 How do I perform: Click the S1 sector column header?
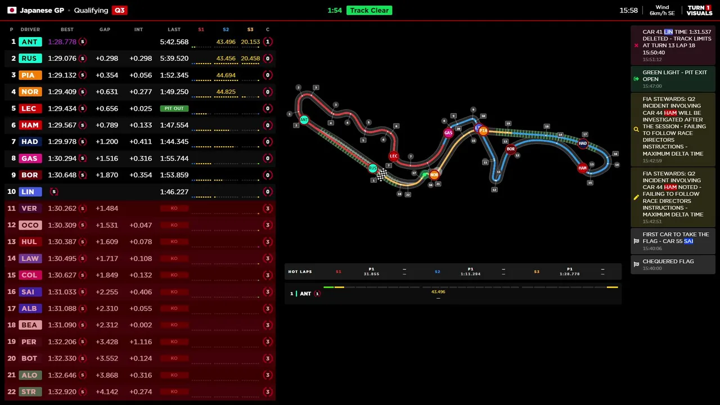coord(201,29)
